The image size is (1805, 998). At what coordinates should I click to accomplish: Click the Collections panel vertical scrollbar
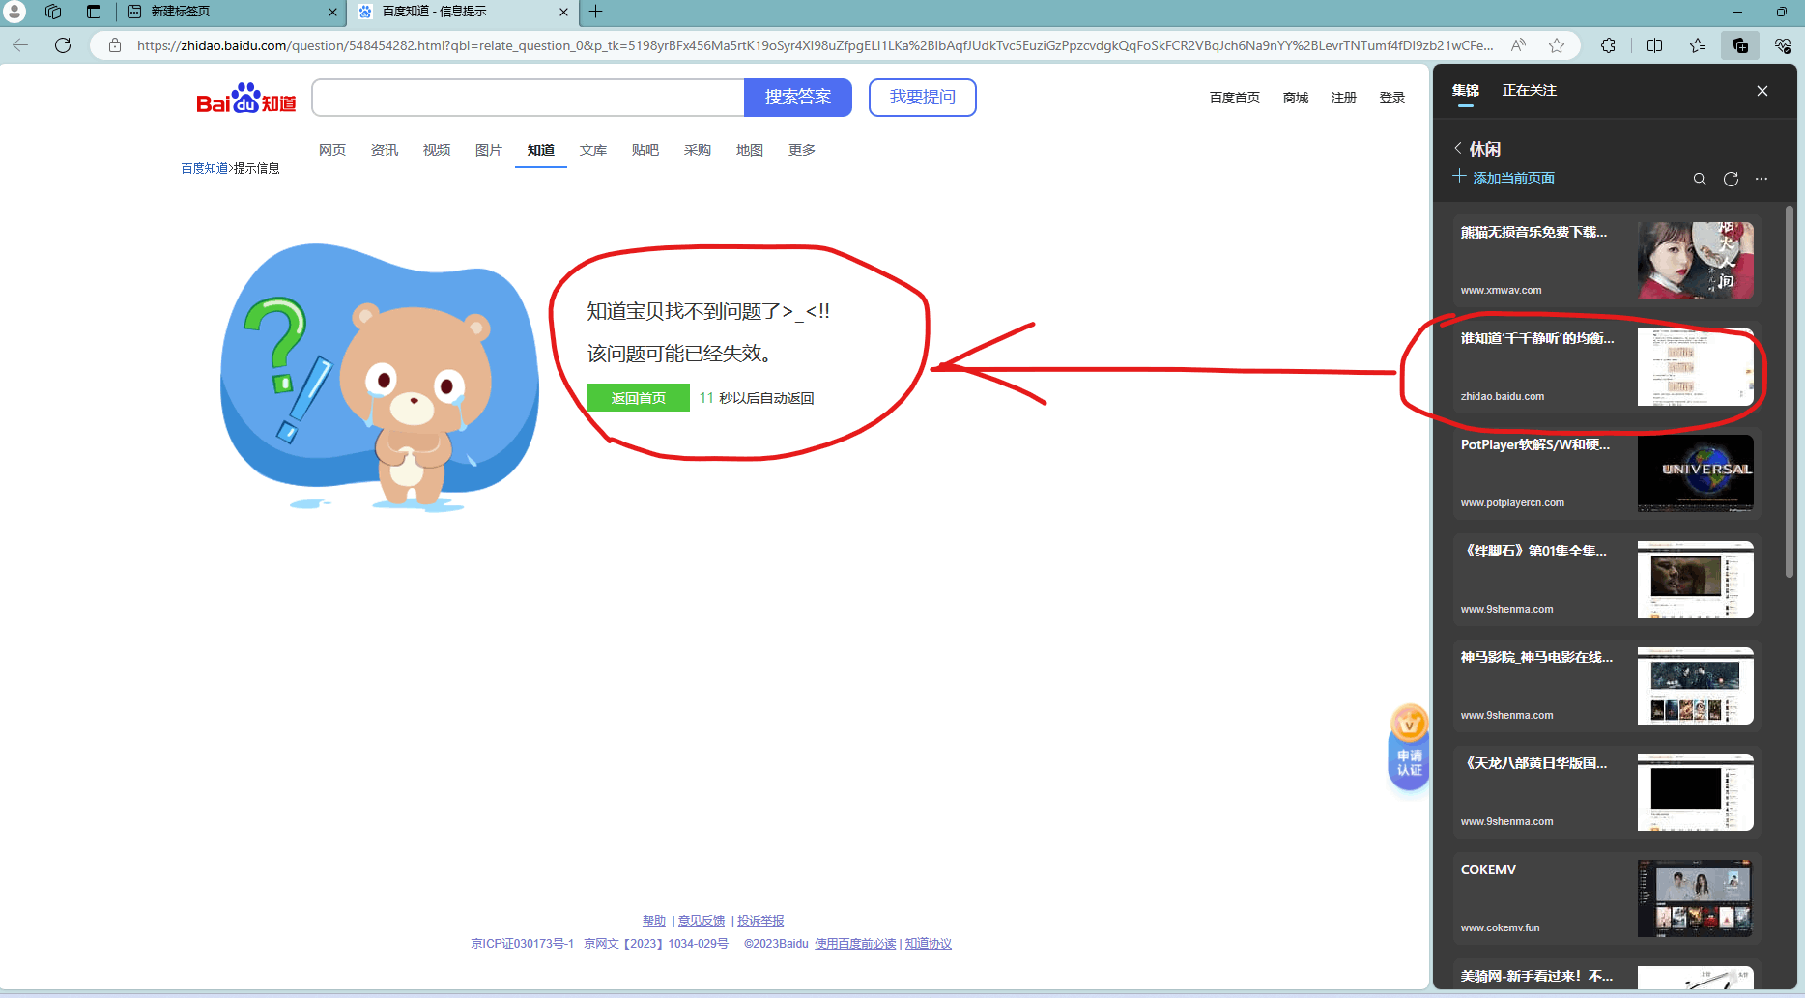click(1790, 391)
